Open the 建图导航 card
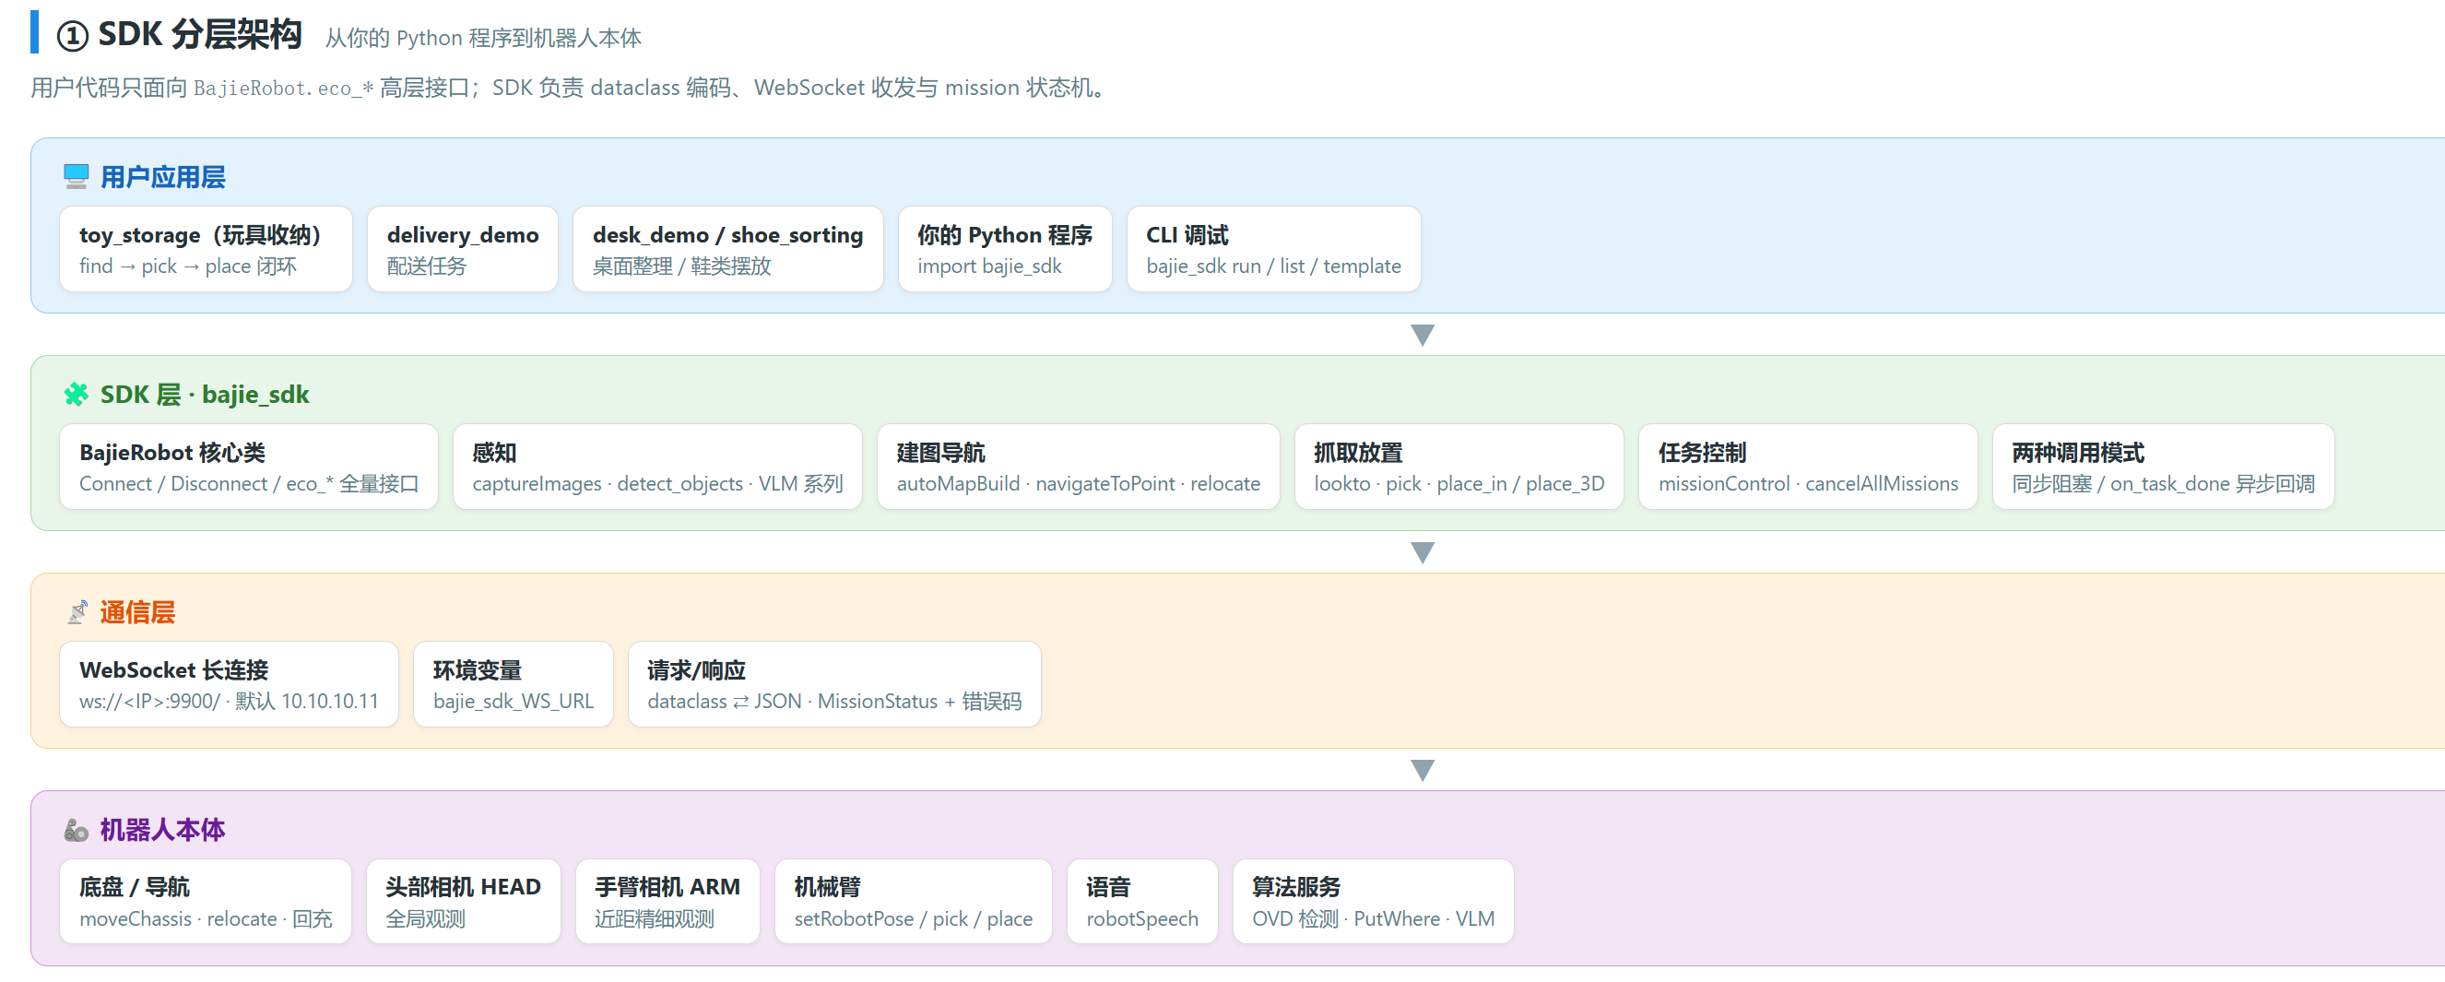This screenshot has width=2445, height=982. tap(1079, 467)
